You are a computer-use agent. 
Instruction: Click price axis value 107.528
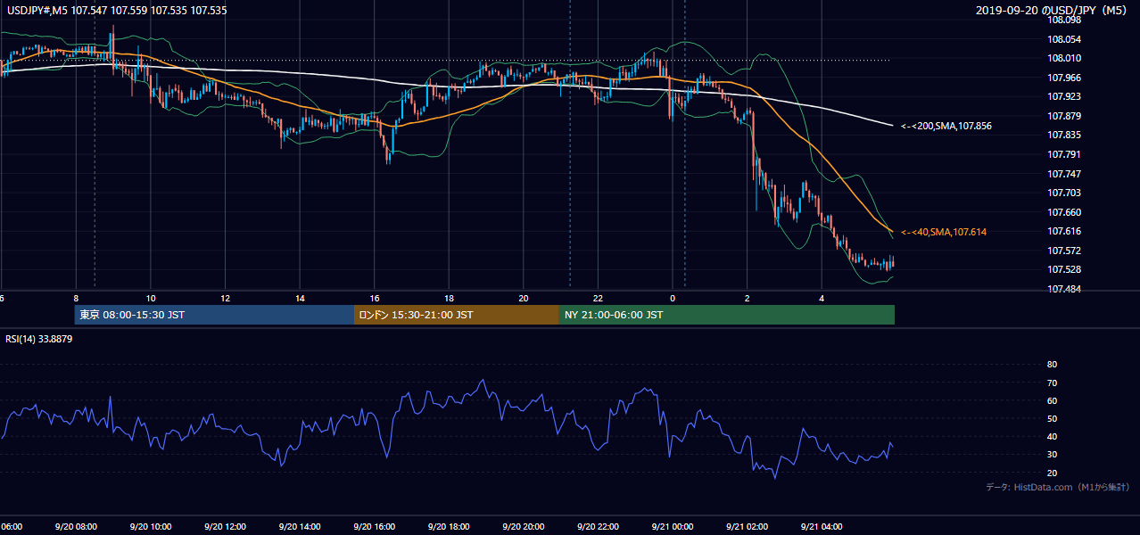(1065, 270)
